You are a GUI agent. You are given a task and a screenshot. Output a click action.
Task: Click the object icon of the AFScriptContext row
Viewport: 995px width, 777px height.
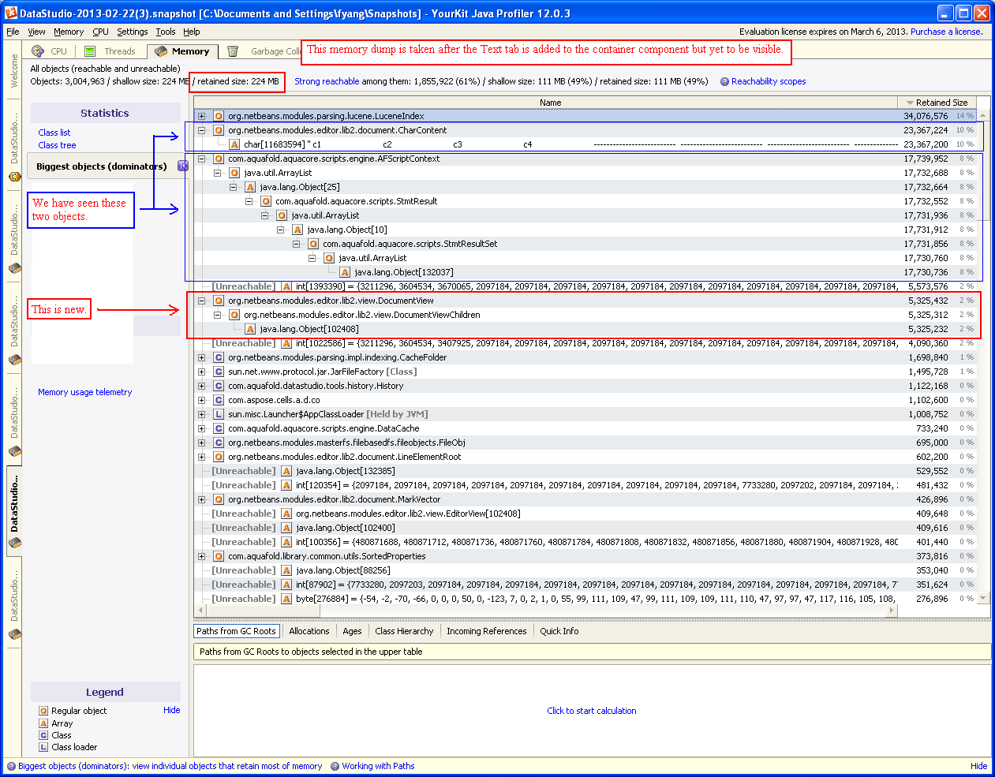coord(219,159)
